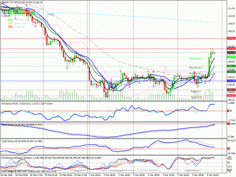The width and height of the screenshot is (236, 177).
Task: Click the '3 Mar 16:00' time label
Action: [124, 175]
